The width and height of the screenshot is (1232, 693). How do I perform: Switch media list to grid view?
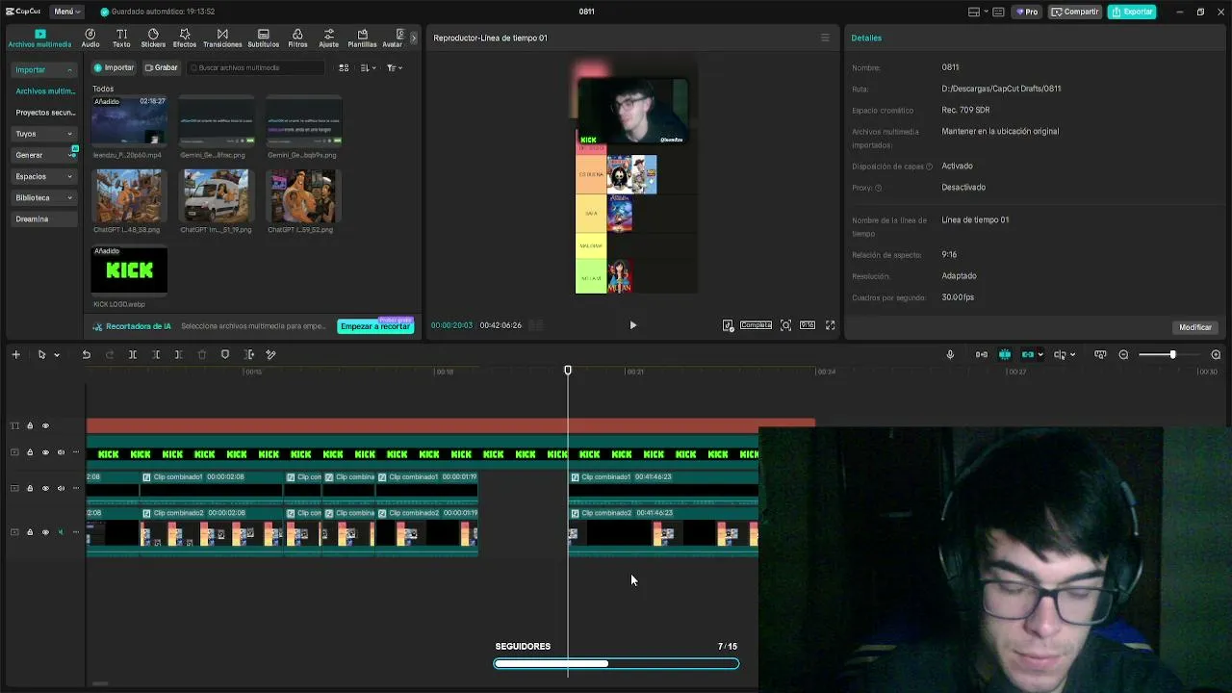(344, 68)
